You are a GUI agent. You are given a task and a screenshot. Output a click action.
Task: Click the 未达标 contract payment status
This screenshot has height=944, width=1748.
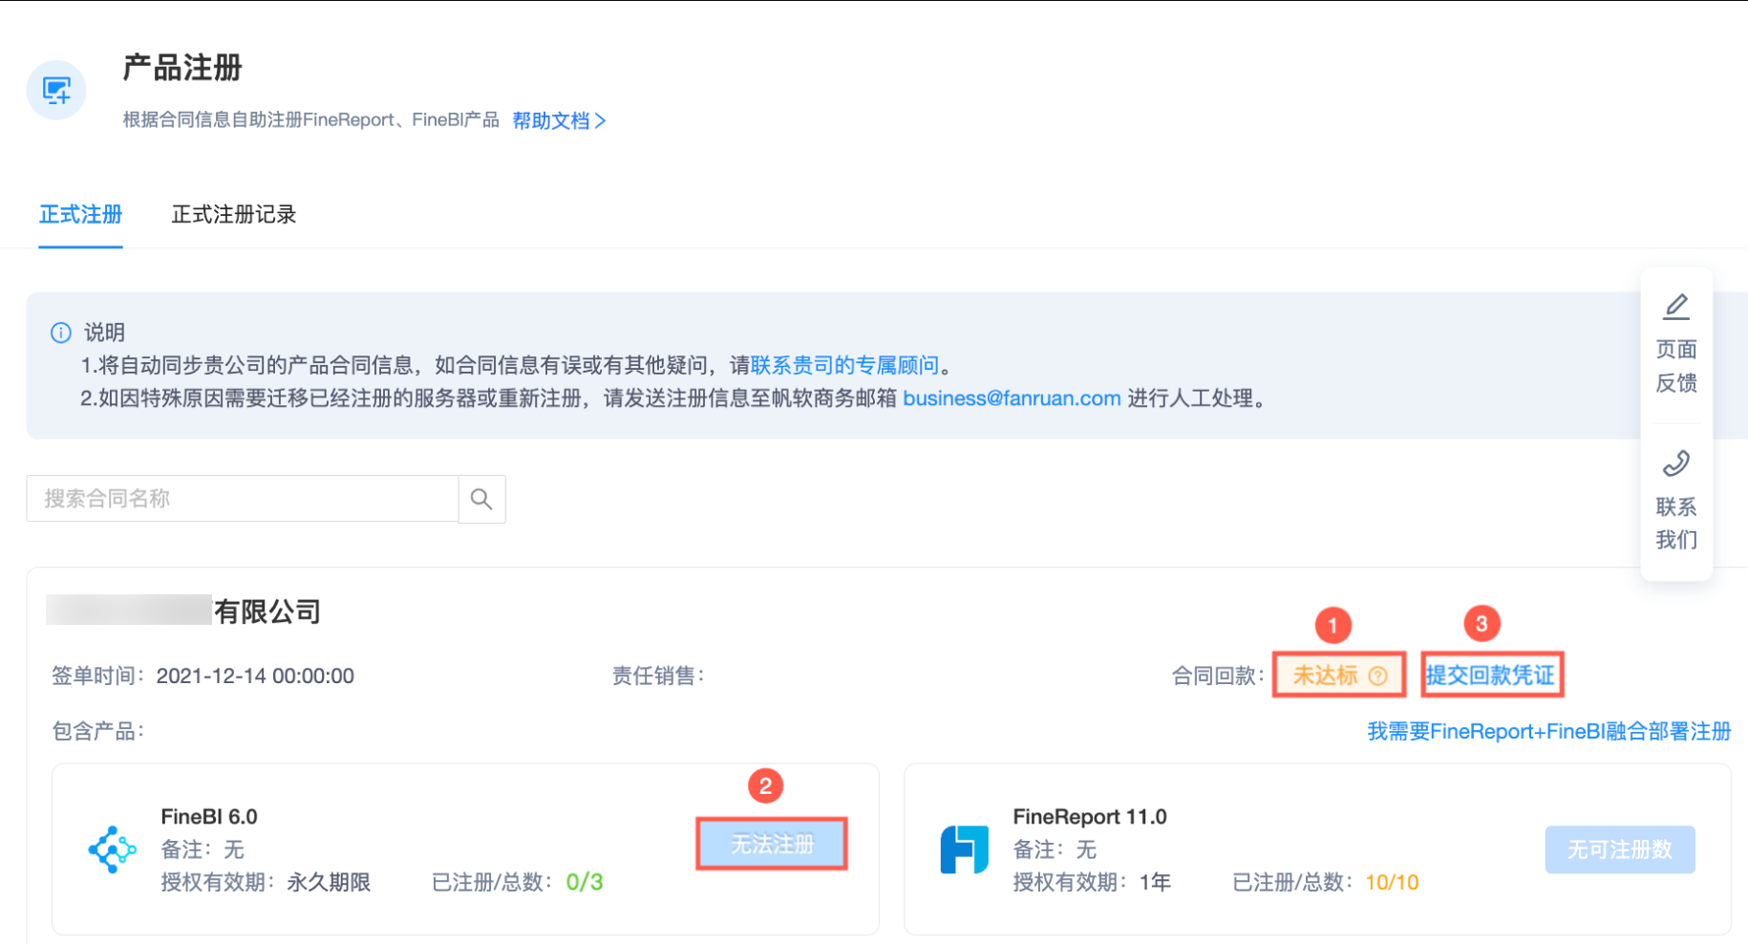(1338, 676)
